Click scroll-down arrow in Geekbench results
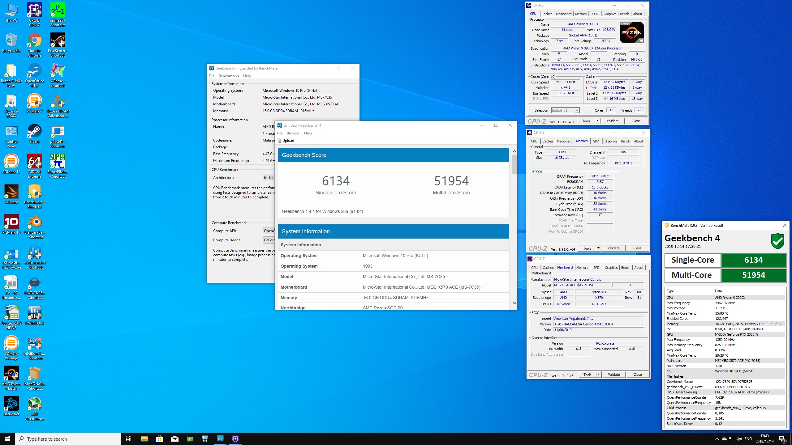 coord(514,303)
